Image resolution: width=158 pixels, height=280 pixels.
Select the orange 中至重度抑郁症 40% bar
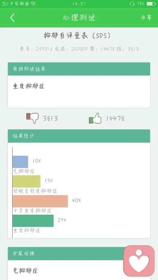[40, 201]
